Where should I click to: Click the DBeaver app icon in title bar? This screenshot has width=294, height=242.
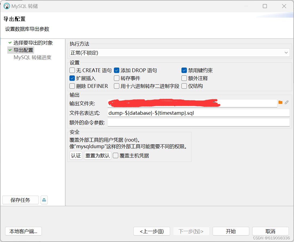(7, 6)
